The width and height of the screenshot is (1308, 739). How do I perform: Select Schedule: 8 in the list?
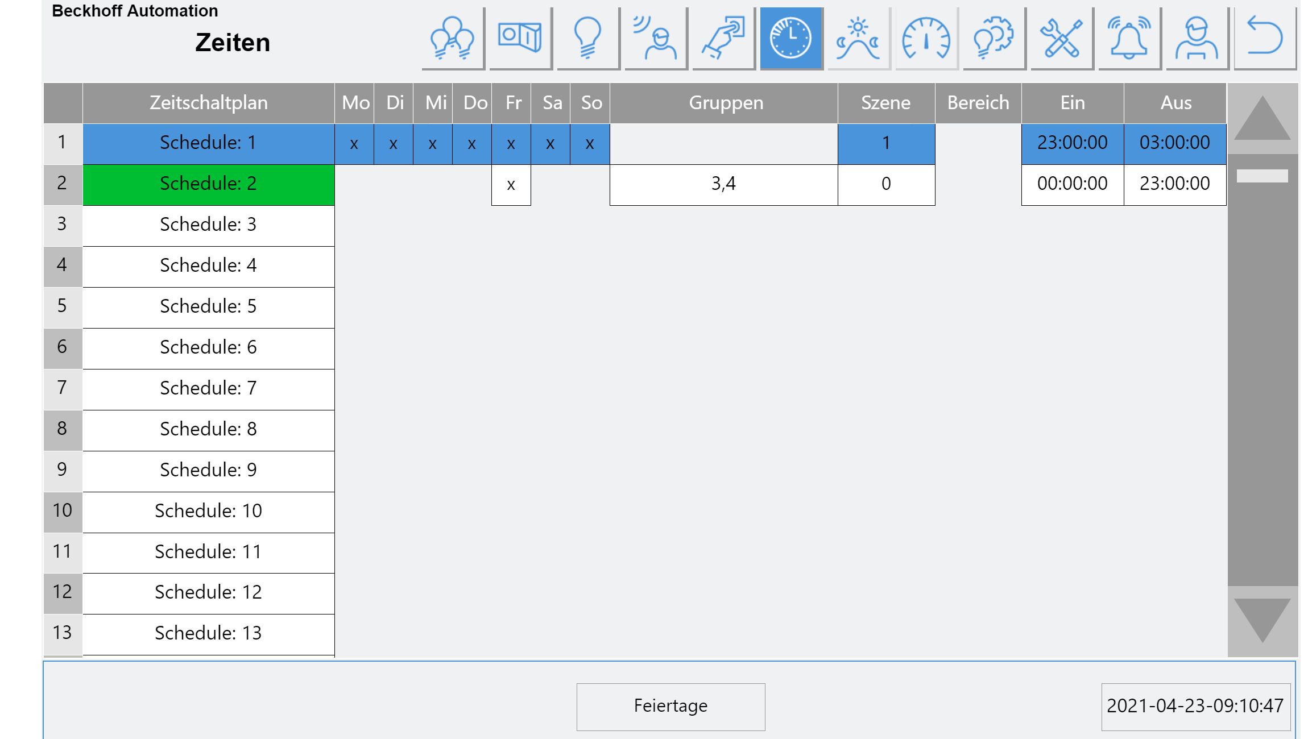(209, 430)
